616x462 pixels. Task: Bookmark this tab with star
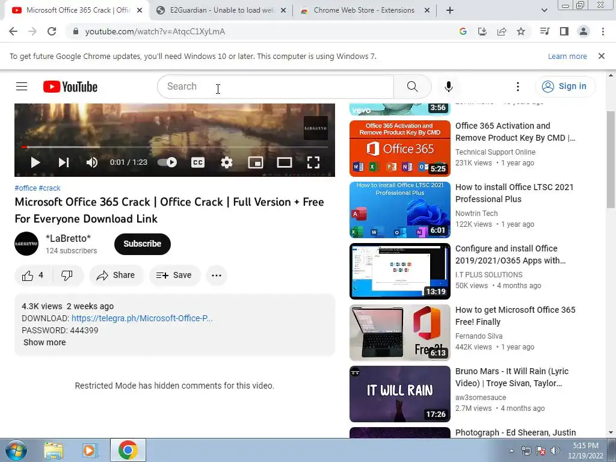pos(521,31)
